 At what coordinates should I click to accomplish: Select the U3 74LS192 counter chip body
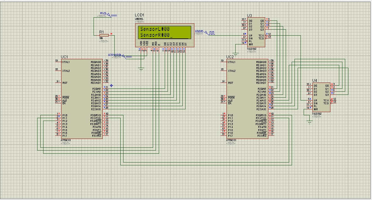tap(255, 32)
